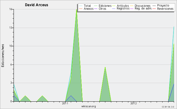177x109 pixels.
Task: Click the cyan Total line swatch
Action: (81, 6)
